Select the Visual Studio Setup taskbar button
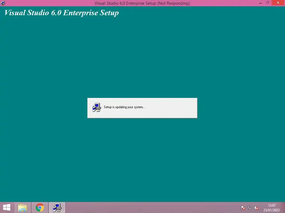 point(57,207)
